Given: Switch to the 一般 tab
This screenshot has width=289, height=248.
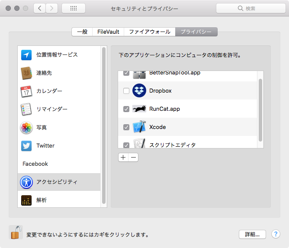Looking at the screenshot, I should 82,32.
